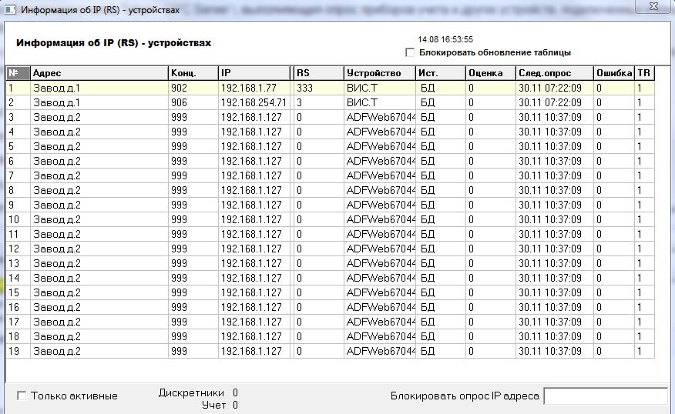Sort by the Оценка column header
675x414 pixels.
click(489, 73)
